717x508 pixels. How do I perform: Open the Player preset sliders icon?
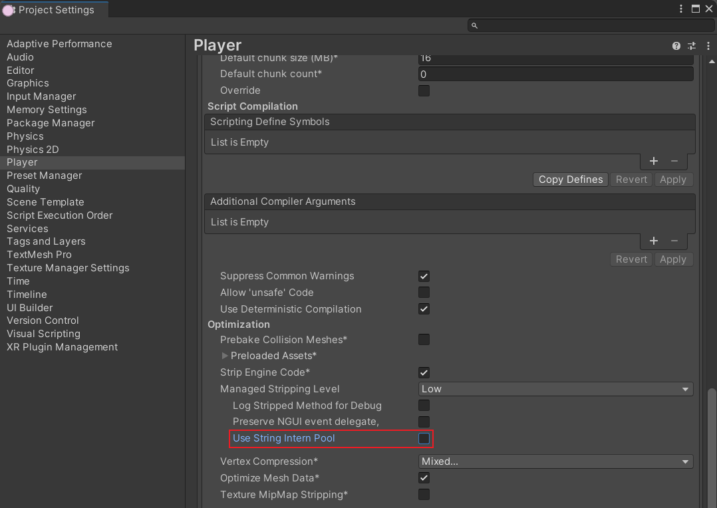pos(692,46)
